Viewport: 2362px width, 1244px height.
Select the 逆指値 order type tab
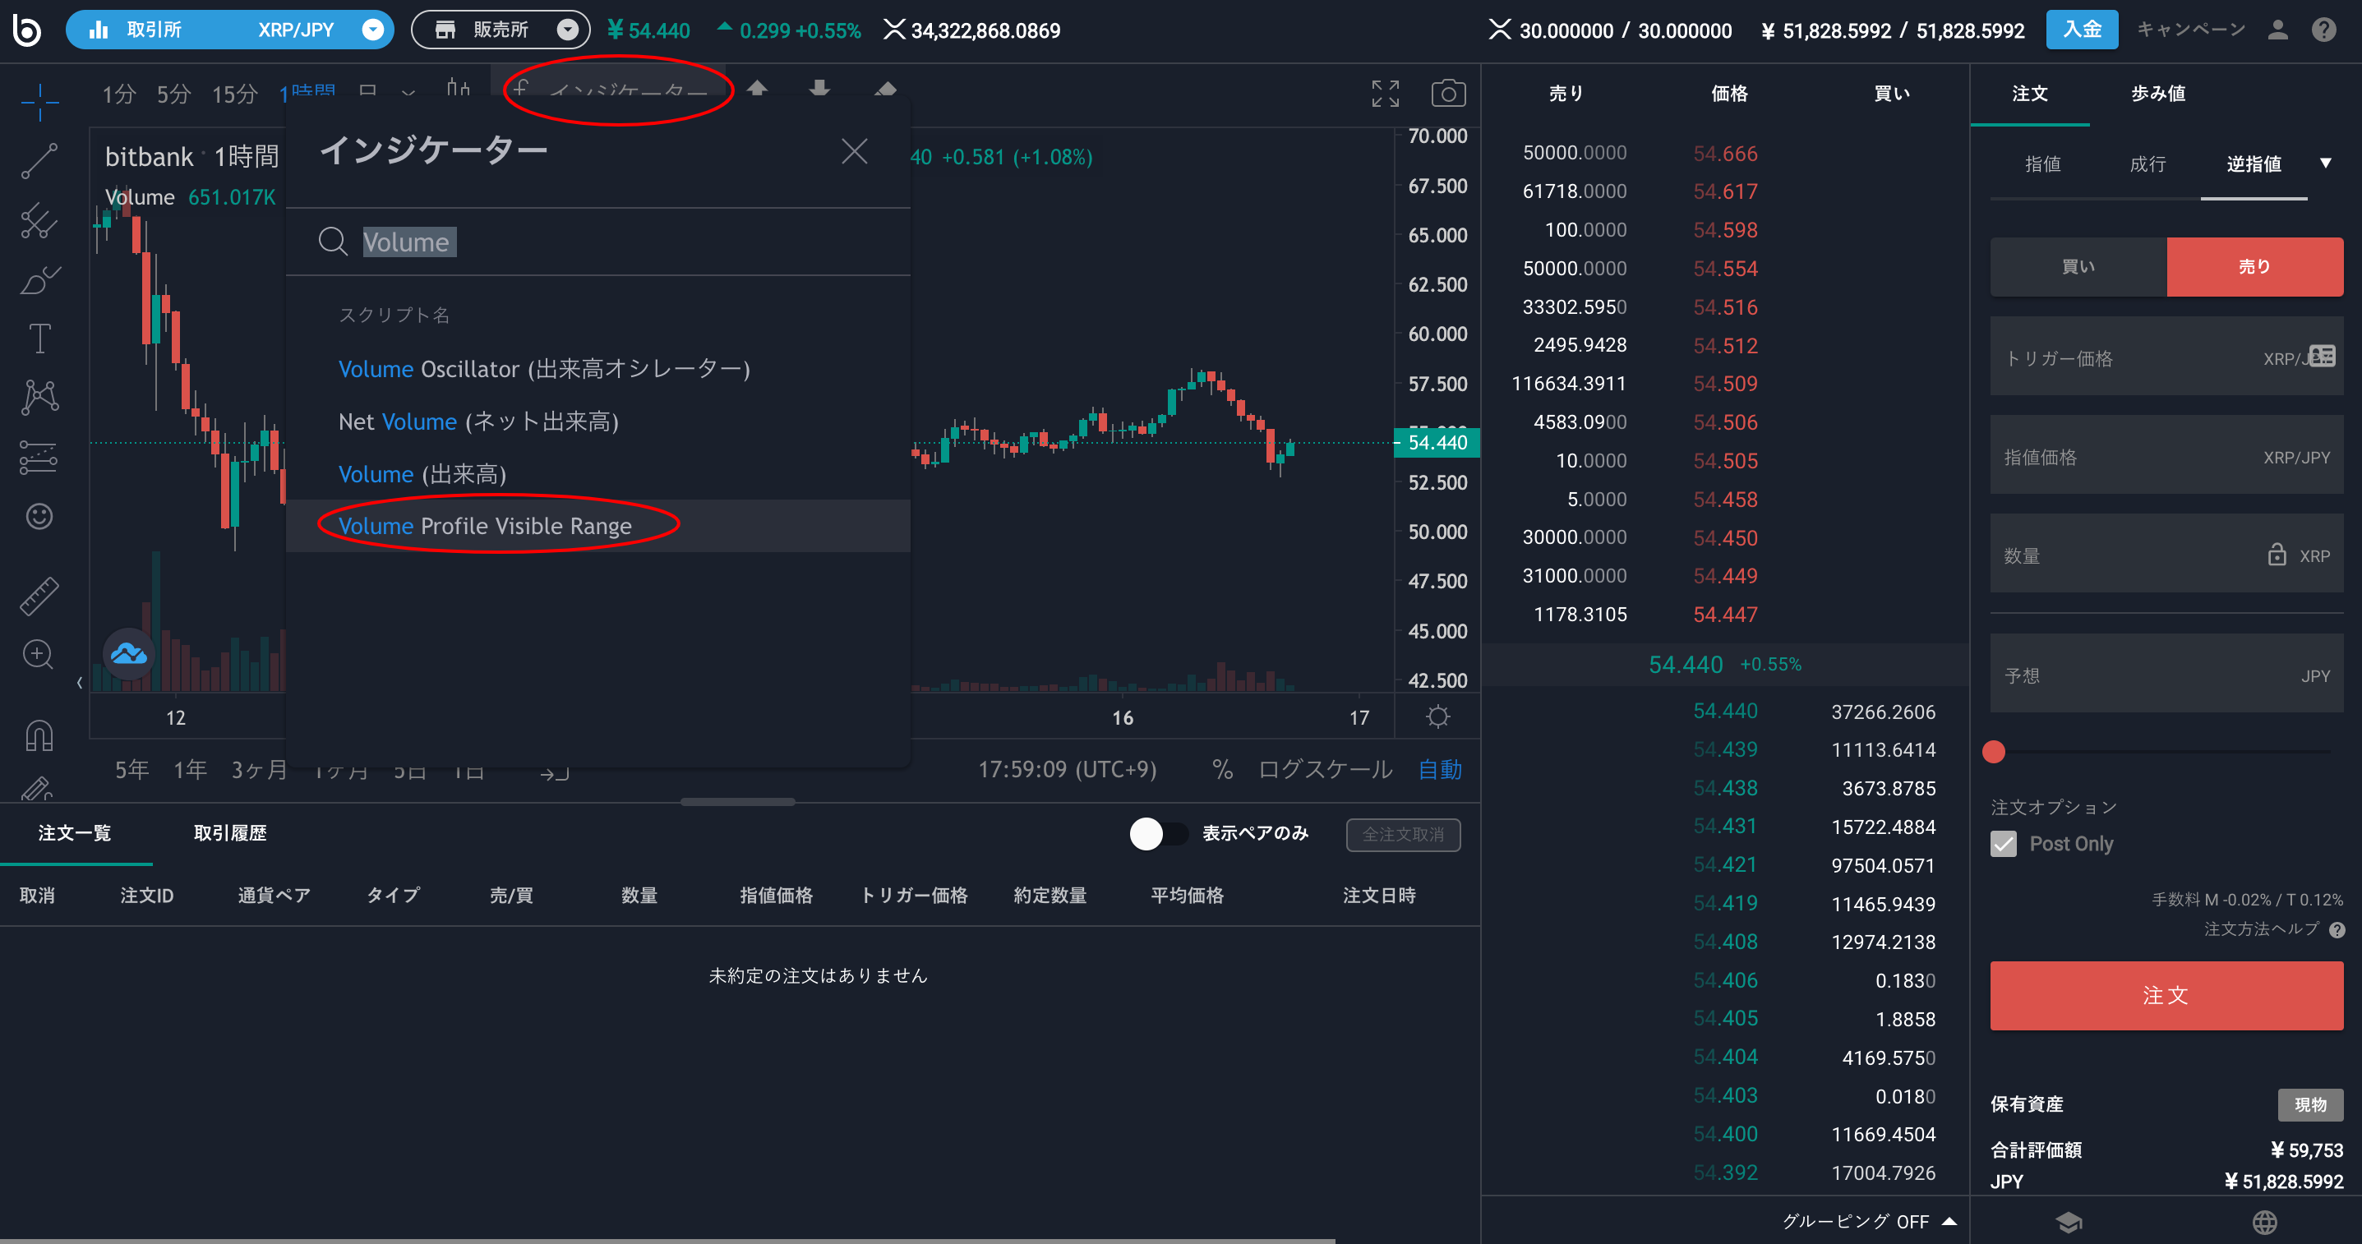tap(2254, 164)
